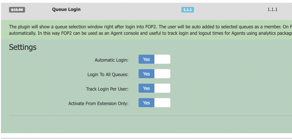Click the Settings section heading
The width and height of the screenshot is (292, 139).
point(23,47)
